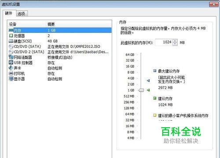Viewport: 220px width, 158px height.
Task: Select the CD/DVD (SATA) device row
Action: pos(60,47)
